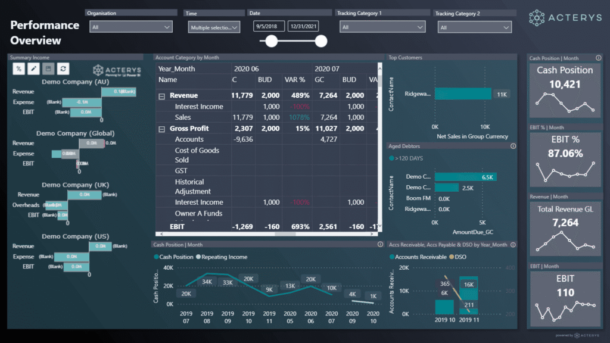610x343 pixels.
Task: Click the table's horizontal scrollbar thumb
Action: click(x=285, y=233)
